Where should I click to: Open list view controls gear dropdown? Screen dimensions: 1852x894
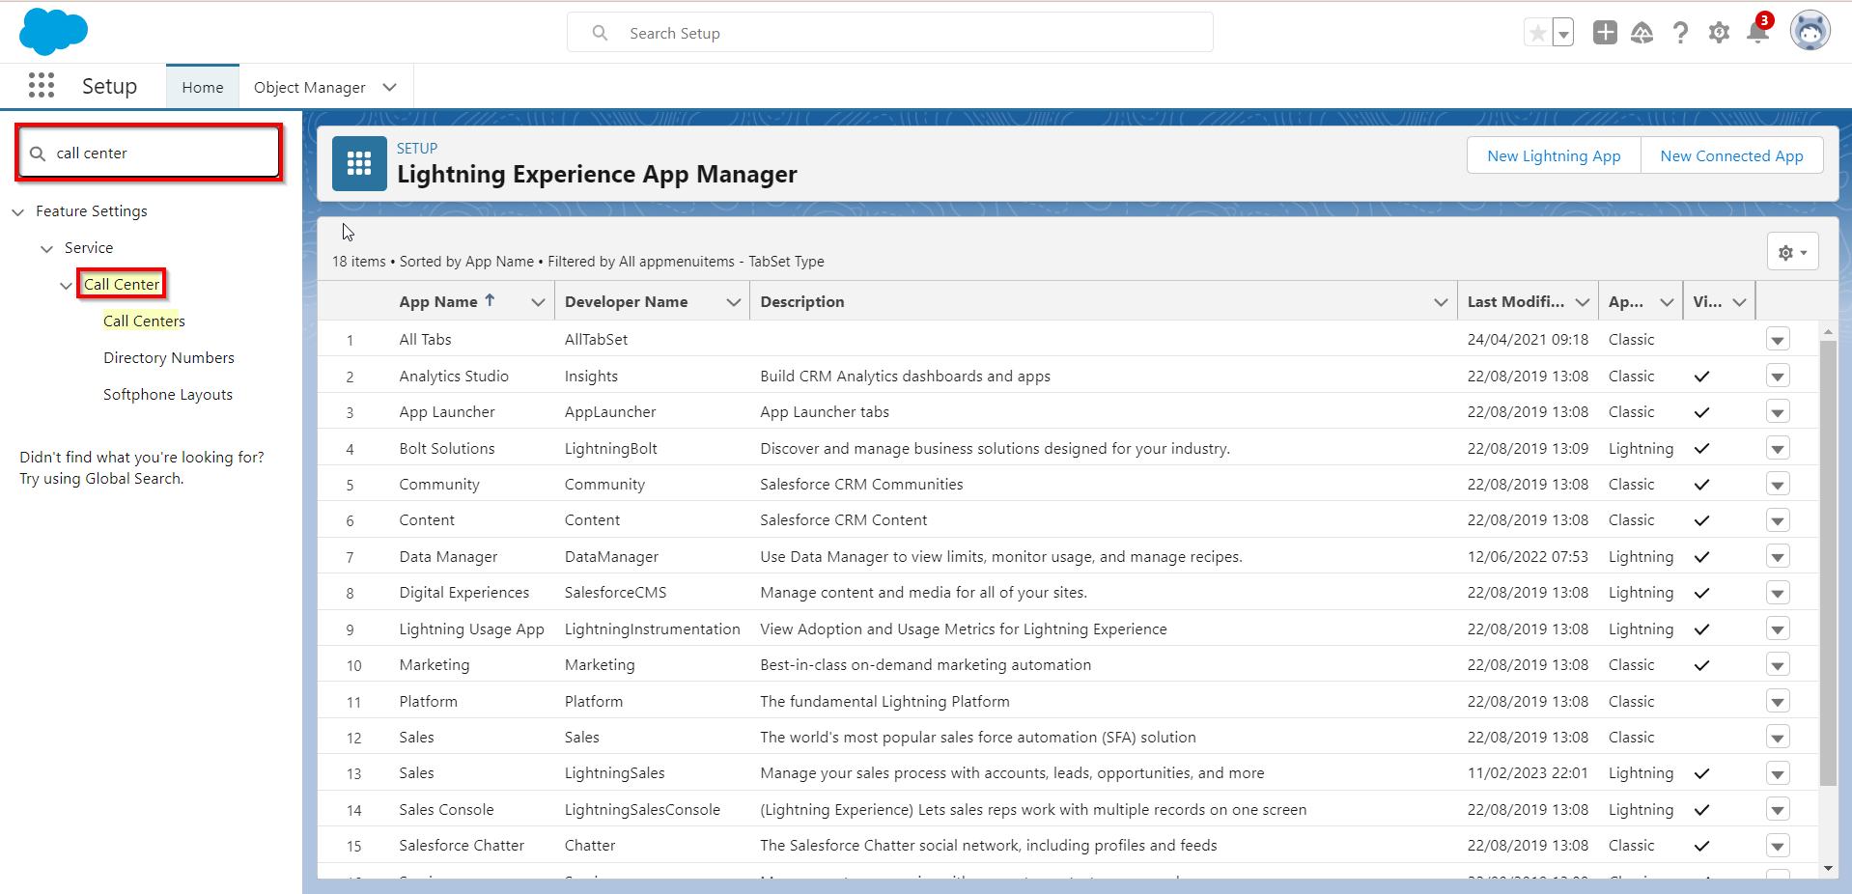[x=1792, y=252]
